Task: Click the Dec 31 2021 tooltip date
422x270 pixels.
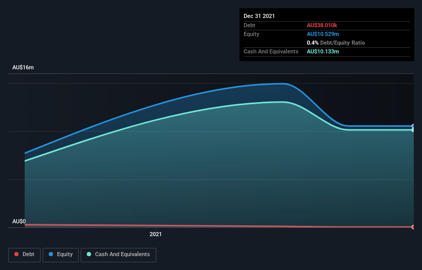Action: (x=259, y=16)
